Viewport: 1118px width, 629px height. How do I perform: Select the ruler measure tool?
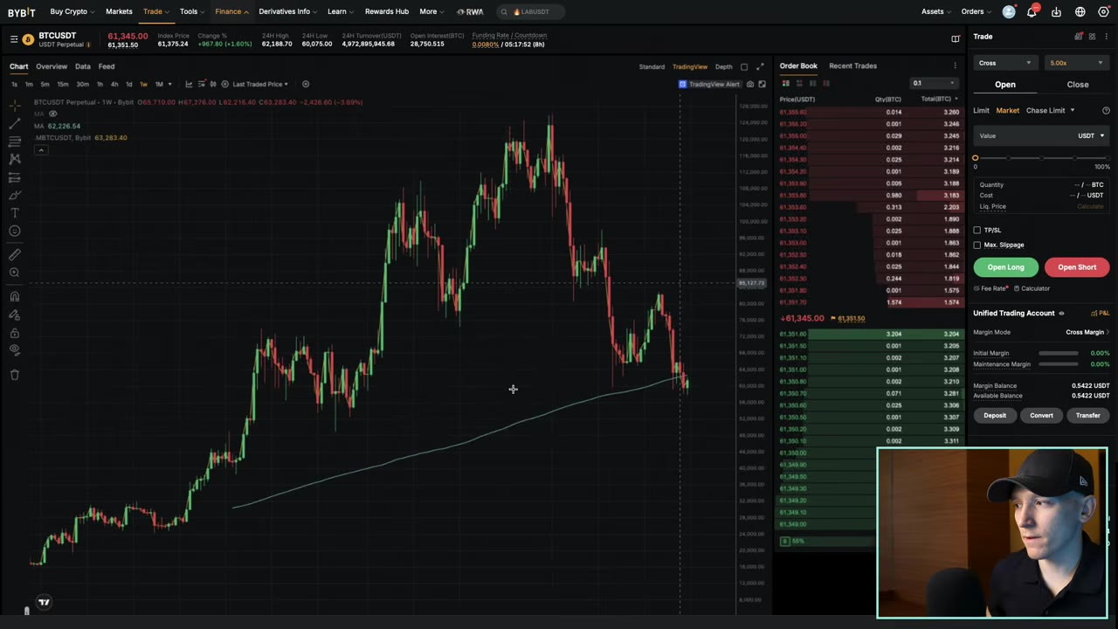[x=15, y=254]
